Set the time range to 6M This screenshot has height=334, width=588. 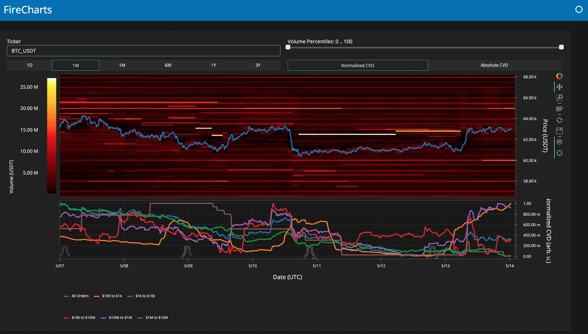[x=168, y=65]
